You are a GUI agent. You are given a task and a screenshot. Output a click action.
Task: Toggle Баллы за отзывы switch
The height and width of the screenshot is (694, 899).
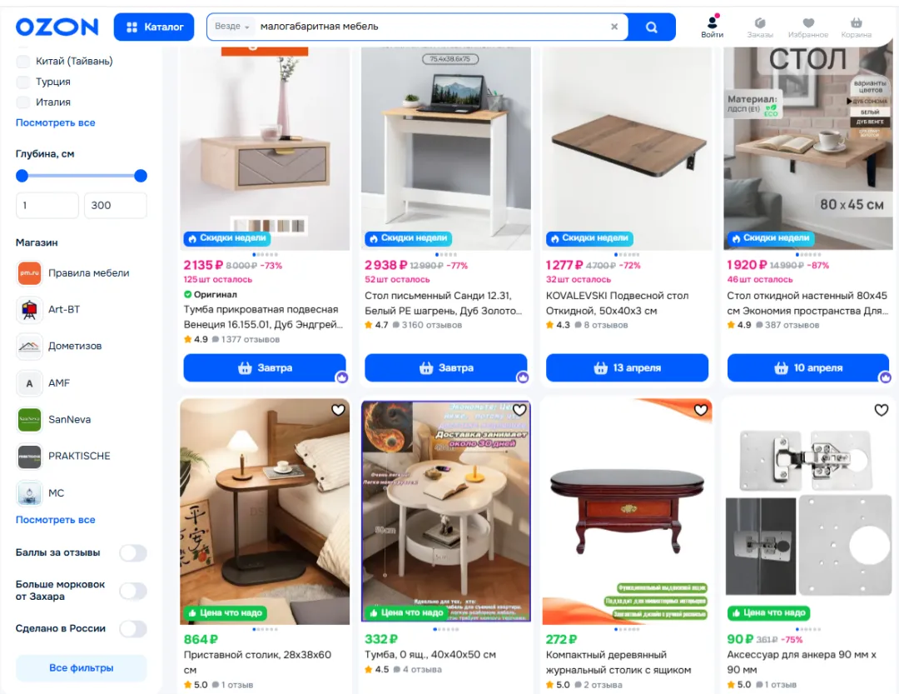coord(133,553)
